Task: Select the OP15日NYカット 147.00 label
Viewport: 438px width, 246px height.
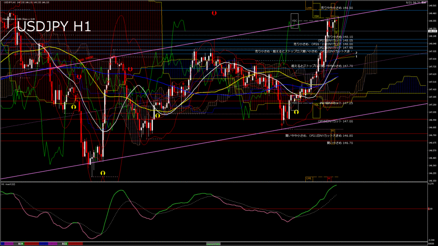Action: pos(335,121)
